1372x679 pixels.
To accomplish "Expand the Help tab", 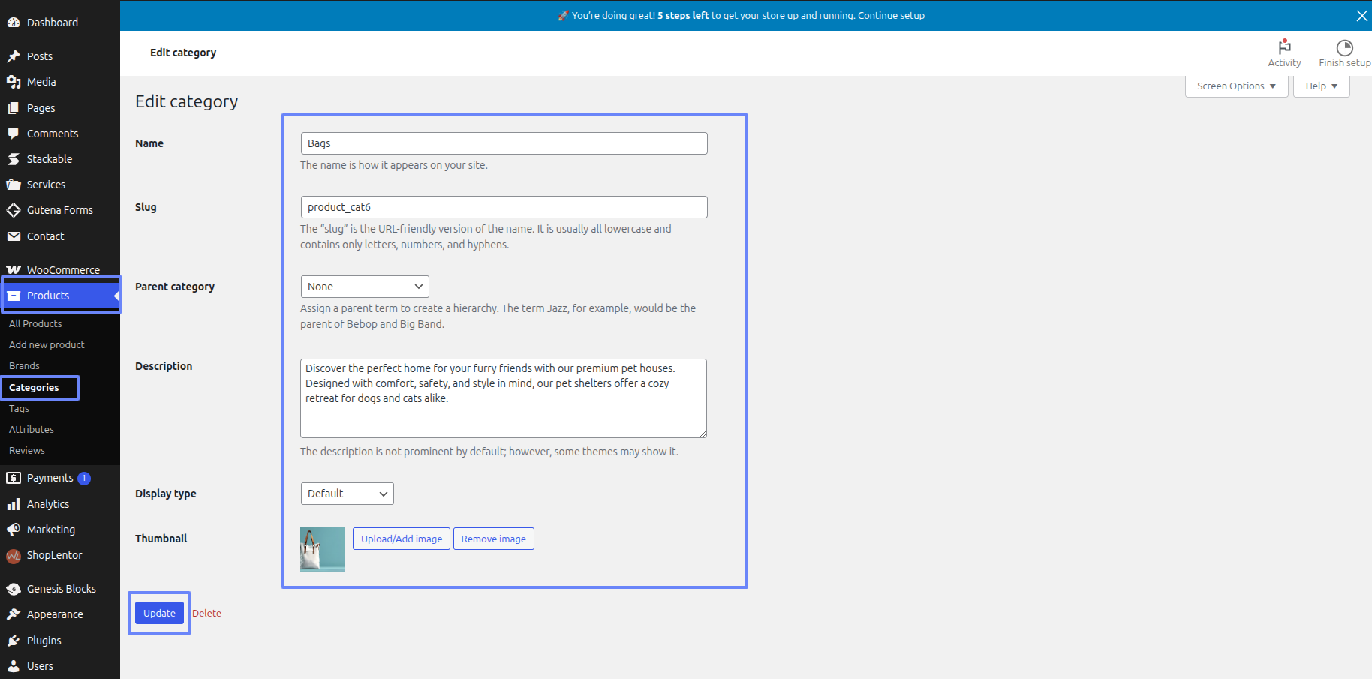I will (1321, 86).
